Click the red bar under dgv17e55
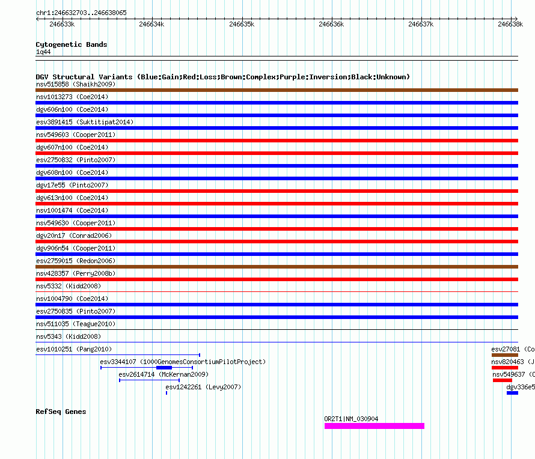 (277, 191)
